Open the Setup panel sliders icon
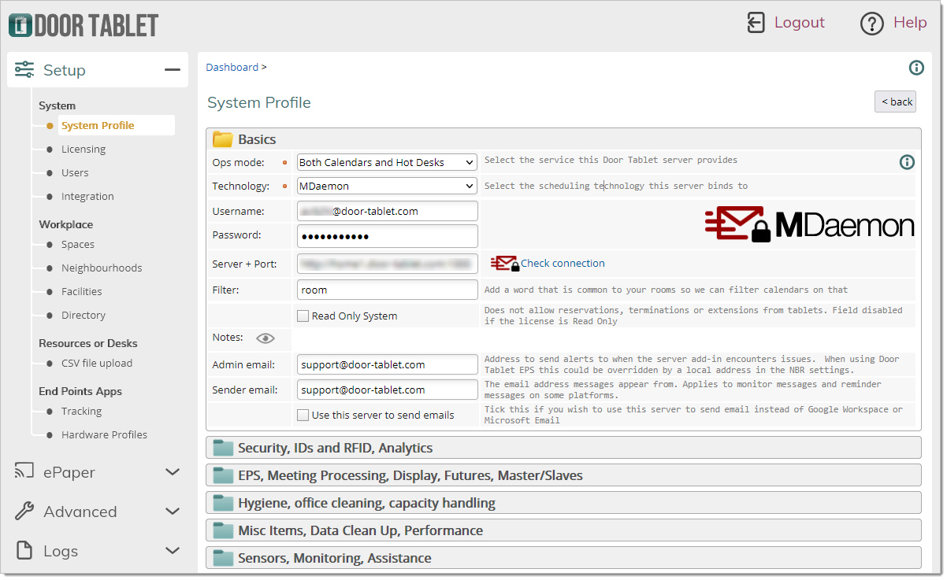947x580 pixels. click(x=24, y=69)
